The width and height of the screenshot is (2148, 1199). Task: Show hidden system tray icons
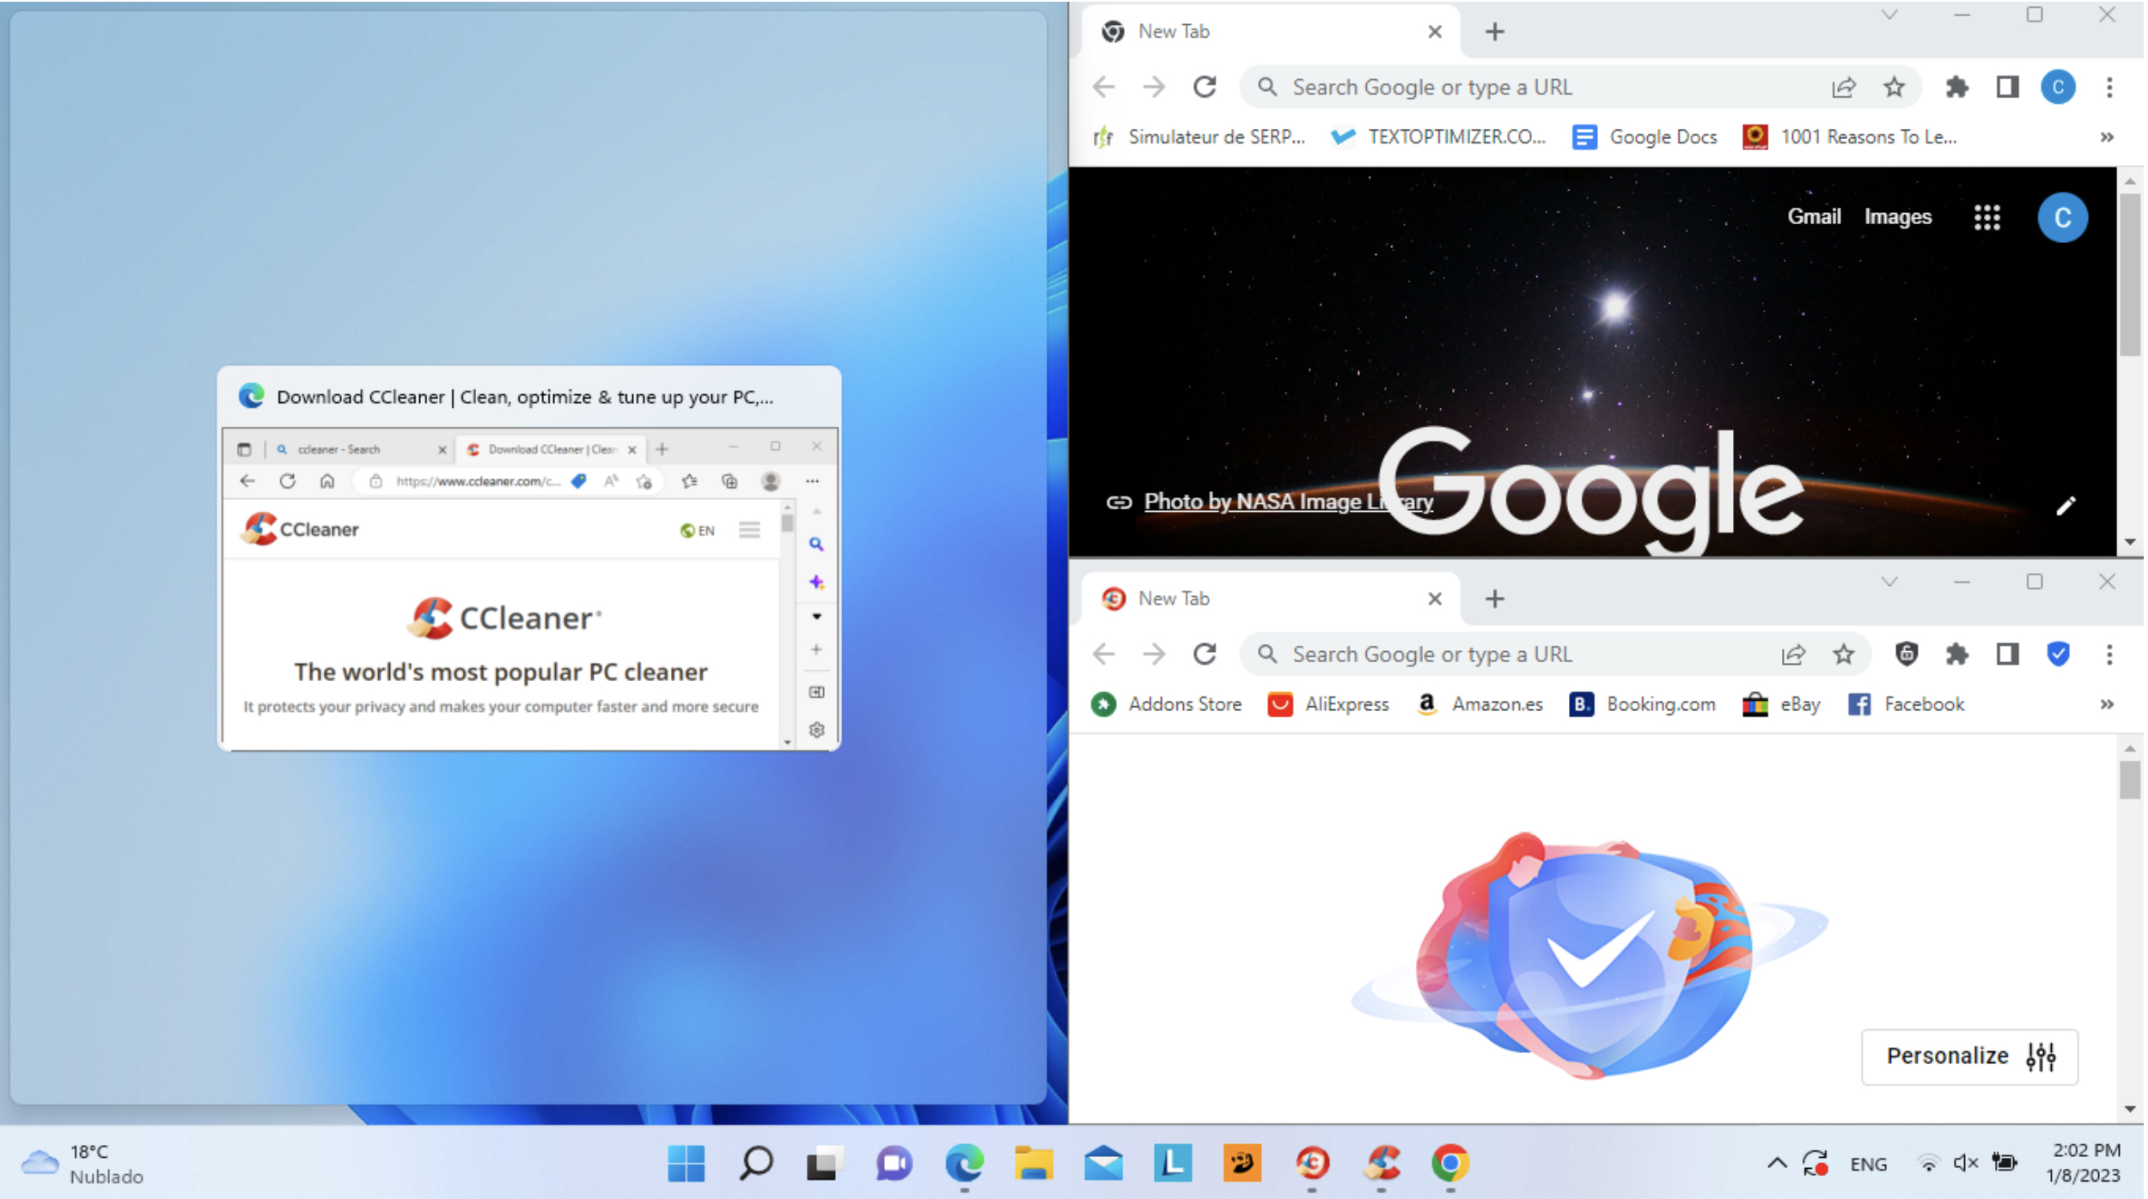tap(1778, 1164)
